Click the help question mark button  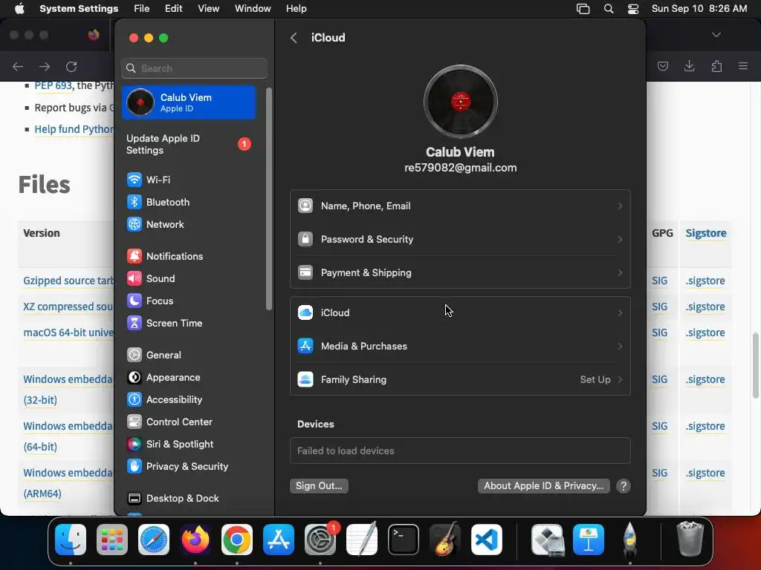[x=624, y=486]
